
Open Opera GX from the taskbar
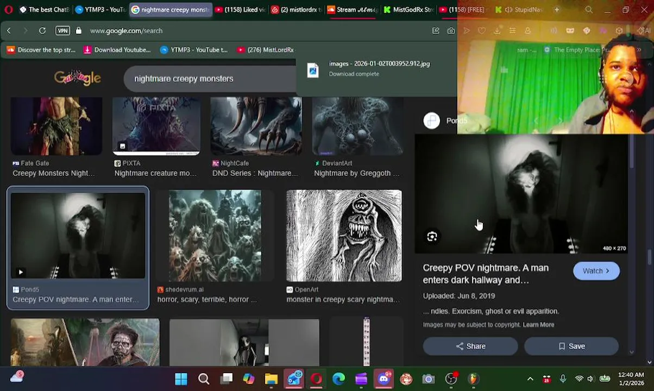(x=316, y=379)
